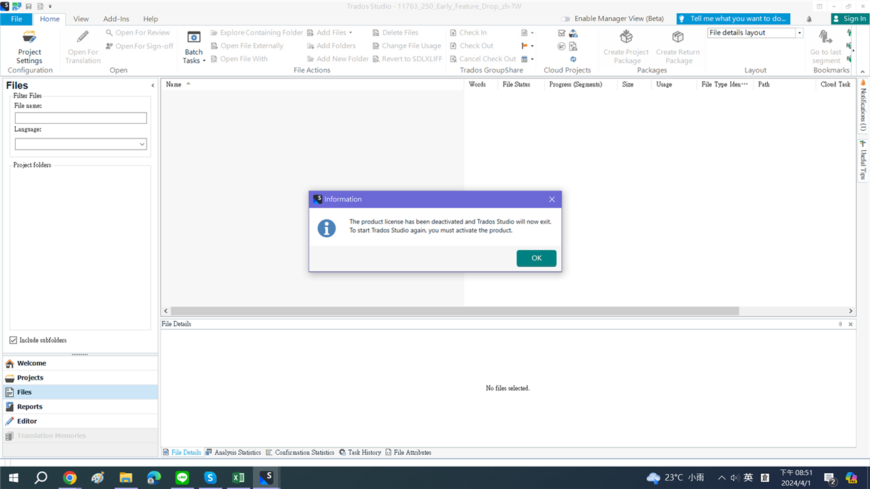Click the Sign In button
The image size is (870, 489).
(x=849, y=18)
